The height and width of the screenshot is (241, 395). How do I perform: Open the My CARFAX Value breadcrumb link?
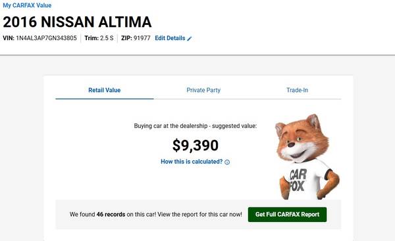click(27, 5)
